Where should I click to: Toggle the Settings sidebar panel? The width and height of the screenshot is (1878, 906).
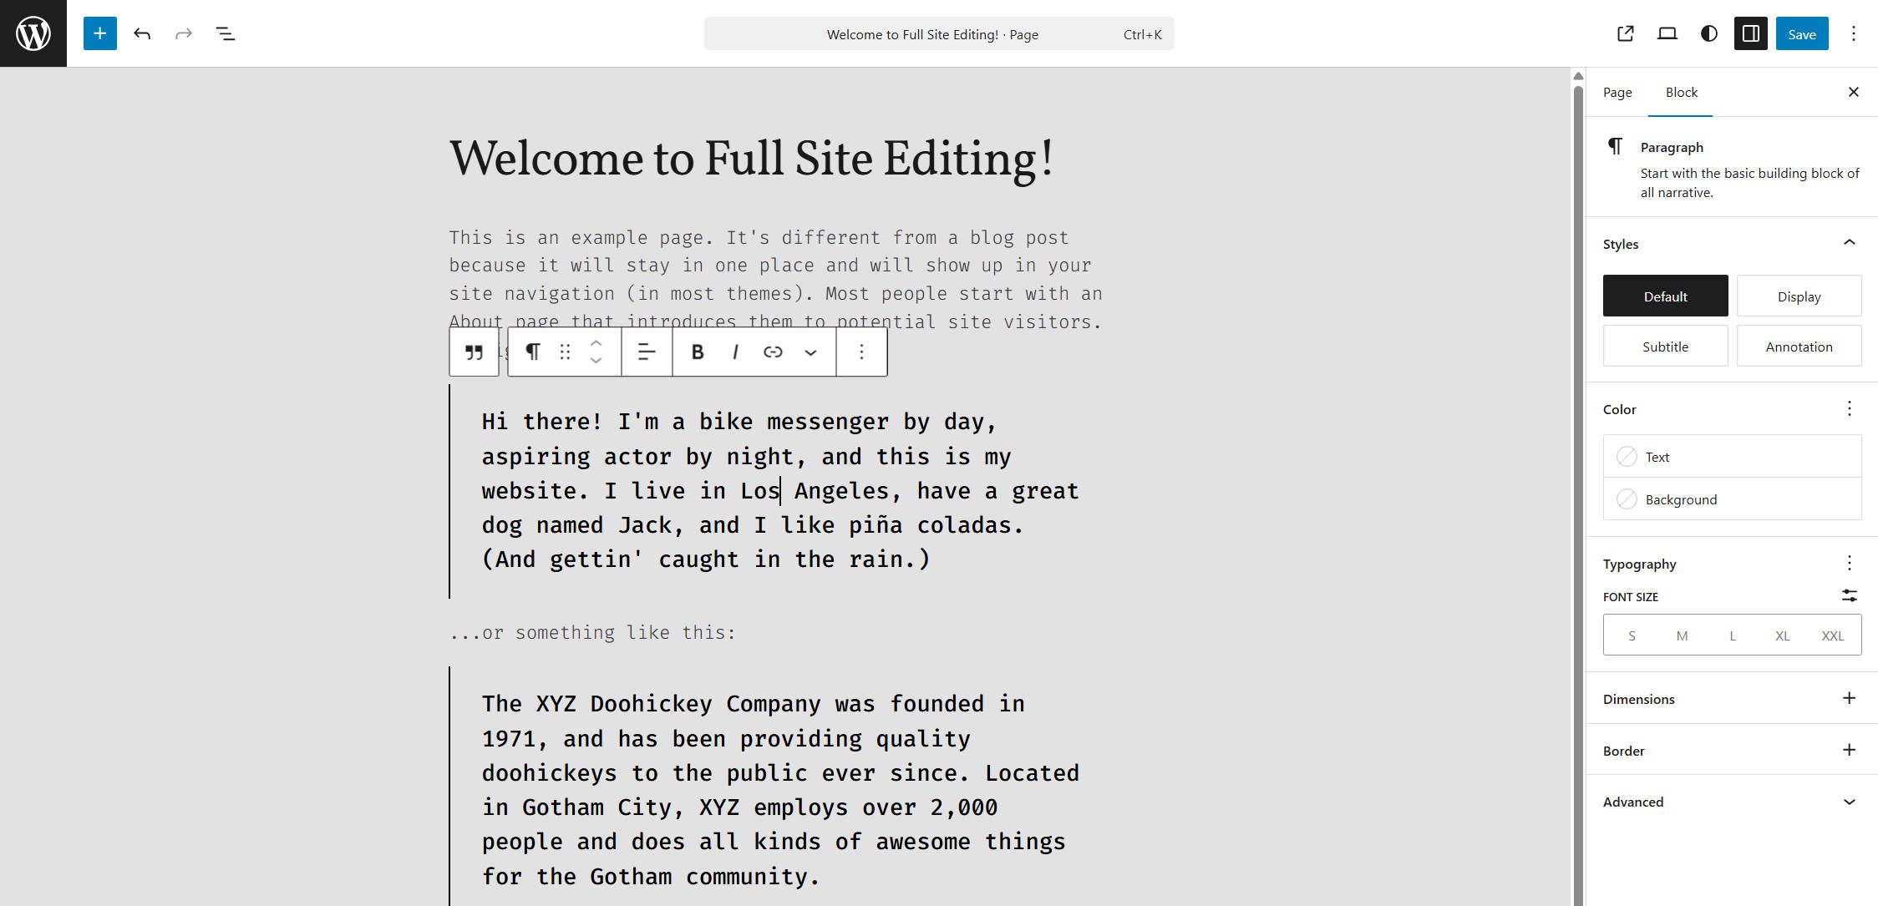(1750, 33)
